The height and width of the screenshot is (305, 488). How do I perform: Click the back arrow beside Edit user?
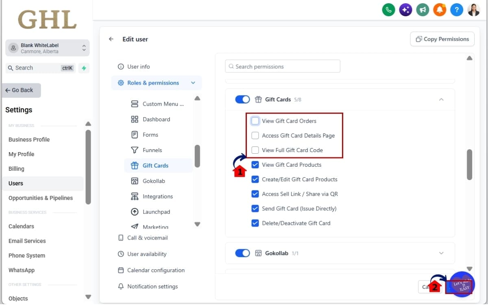(111, 39)
